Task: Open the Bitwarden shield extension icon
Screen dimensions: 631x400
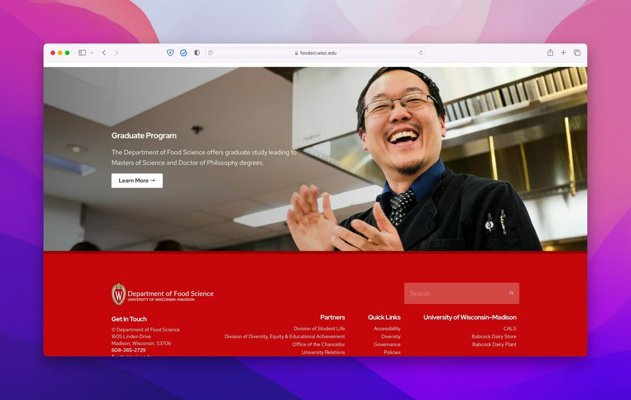Action: [x=170, y=53]
